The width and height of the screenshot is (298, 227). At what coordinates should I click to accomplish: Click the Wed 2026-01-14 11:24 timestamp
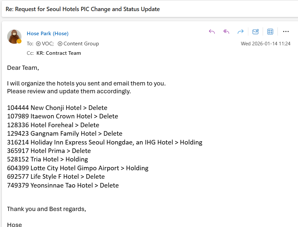coord(265,44)
